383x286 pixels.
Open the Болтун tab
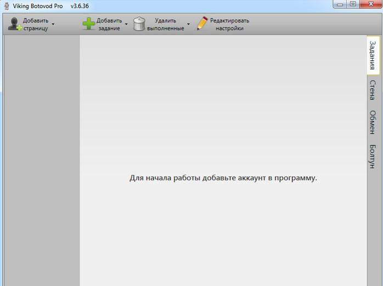pos(372,157)
